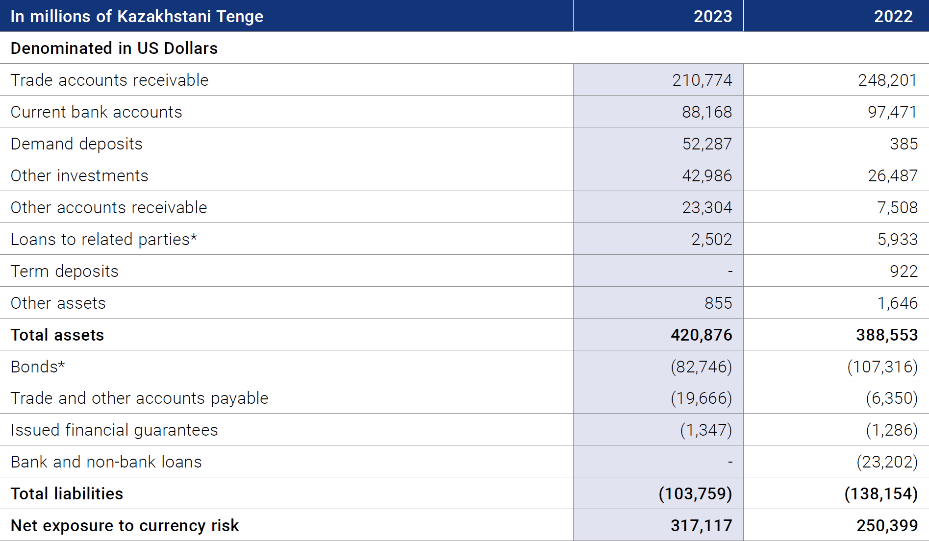The height and width of the screenshot is (541, 929).
Task: Click the value 52,287
Action: tap(707, 144)
